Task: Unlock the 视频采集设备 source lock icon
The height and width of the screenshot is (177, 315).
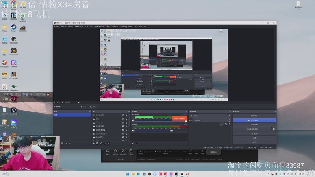Action: pos(126,130)
